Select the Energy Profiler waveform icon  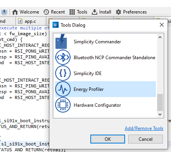pos(63,89)
